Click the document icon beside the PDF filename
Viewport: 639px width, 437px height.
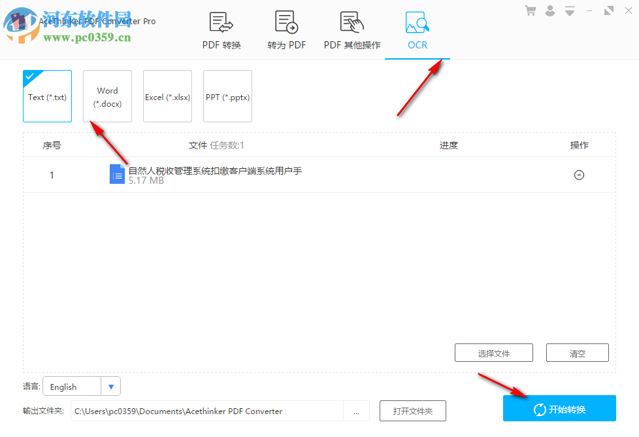click(117, 174)
